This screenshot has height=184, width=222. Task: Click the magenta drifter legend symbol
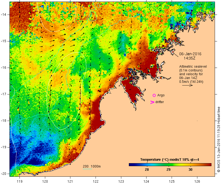(152, 102)
